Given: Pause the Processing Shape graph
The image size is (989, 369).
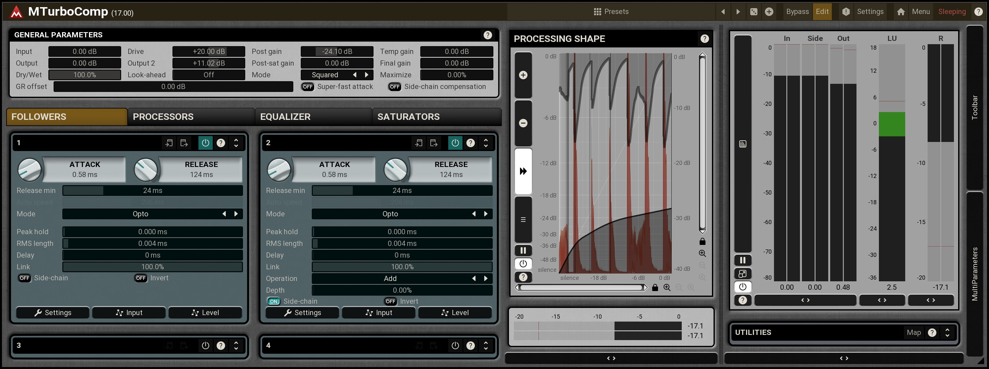Looking at the screenshot, I should click(523, 251).
